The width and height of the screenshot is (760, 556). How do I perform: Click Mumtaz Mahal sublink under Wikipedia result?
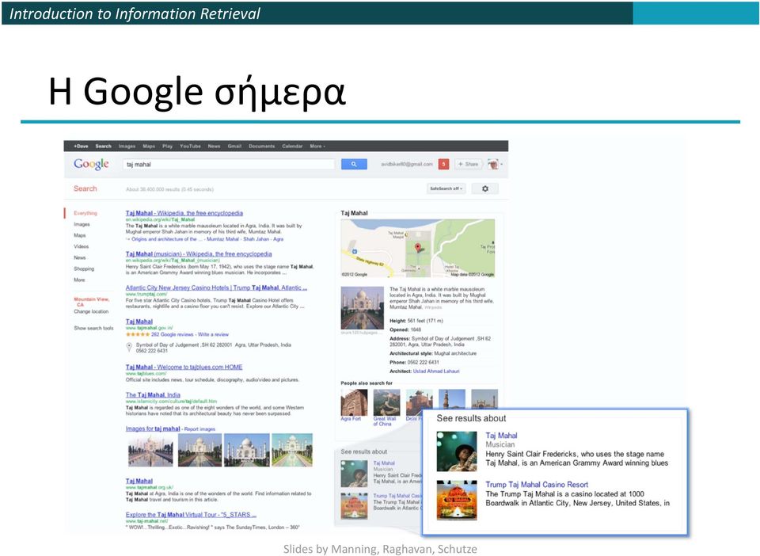(222, 239)
